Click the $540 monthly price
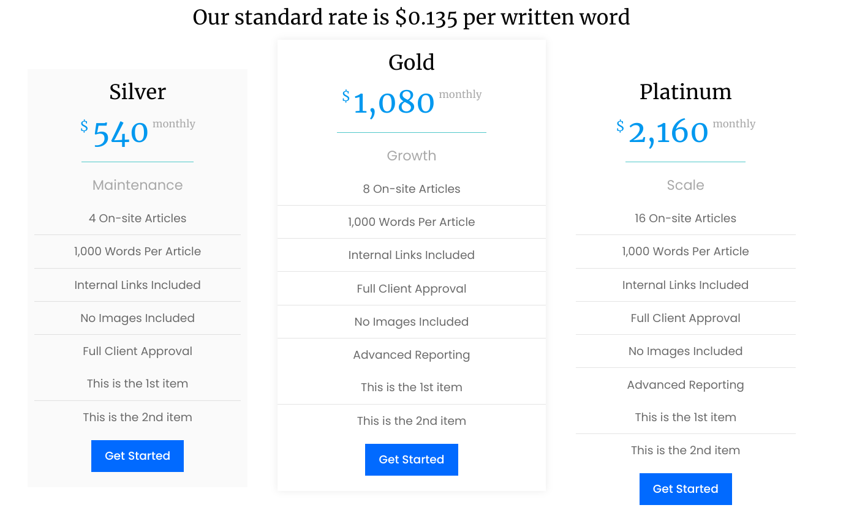 point(121,133)
